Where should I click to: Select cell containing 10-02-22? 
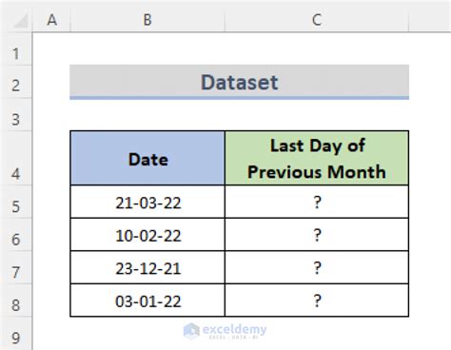click(x=147, y=235)
